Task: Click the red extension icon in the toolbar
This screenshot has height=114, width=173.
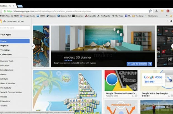Action: coord(168,11)
